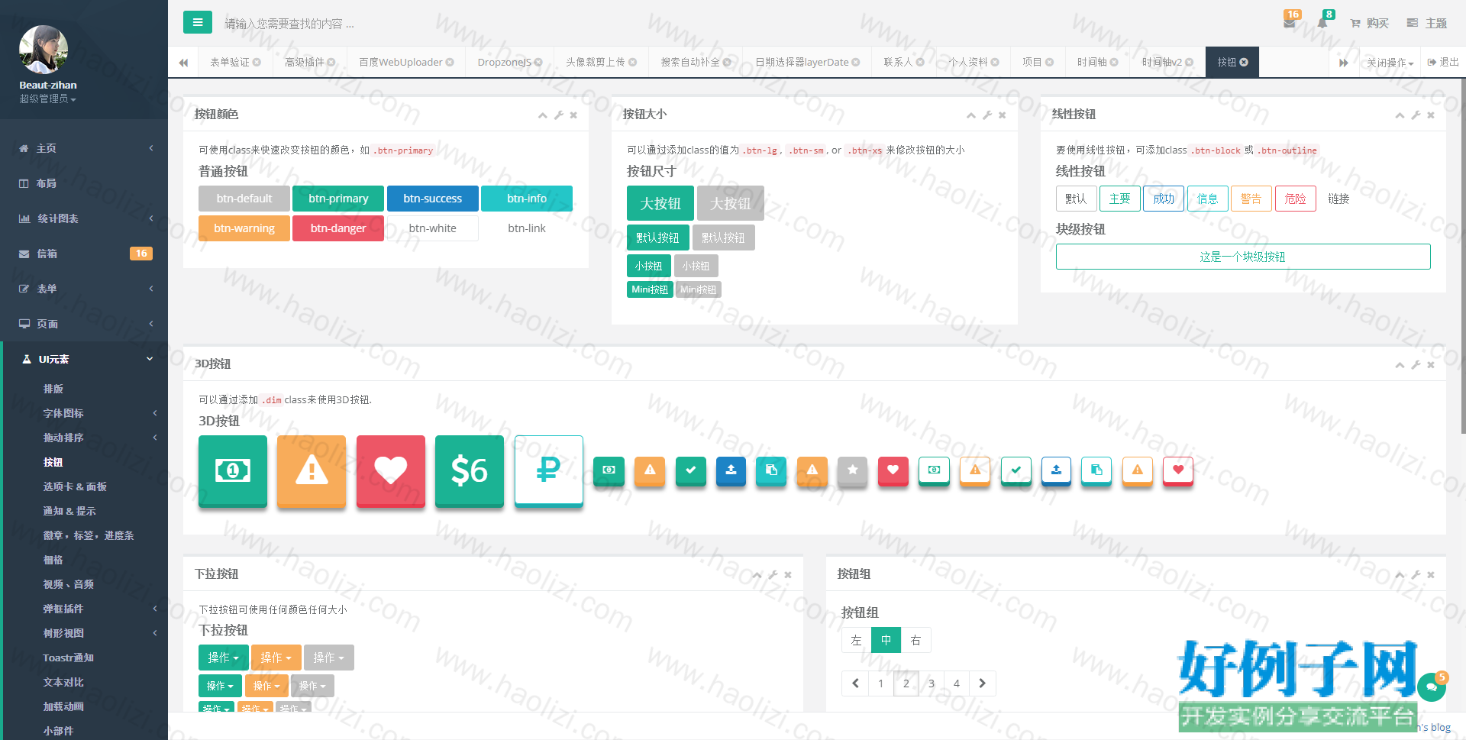Click the 这是一个块级按钮 block button
This screenshot has height=740, width=1466.
click(x=1243, y=257)
